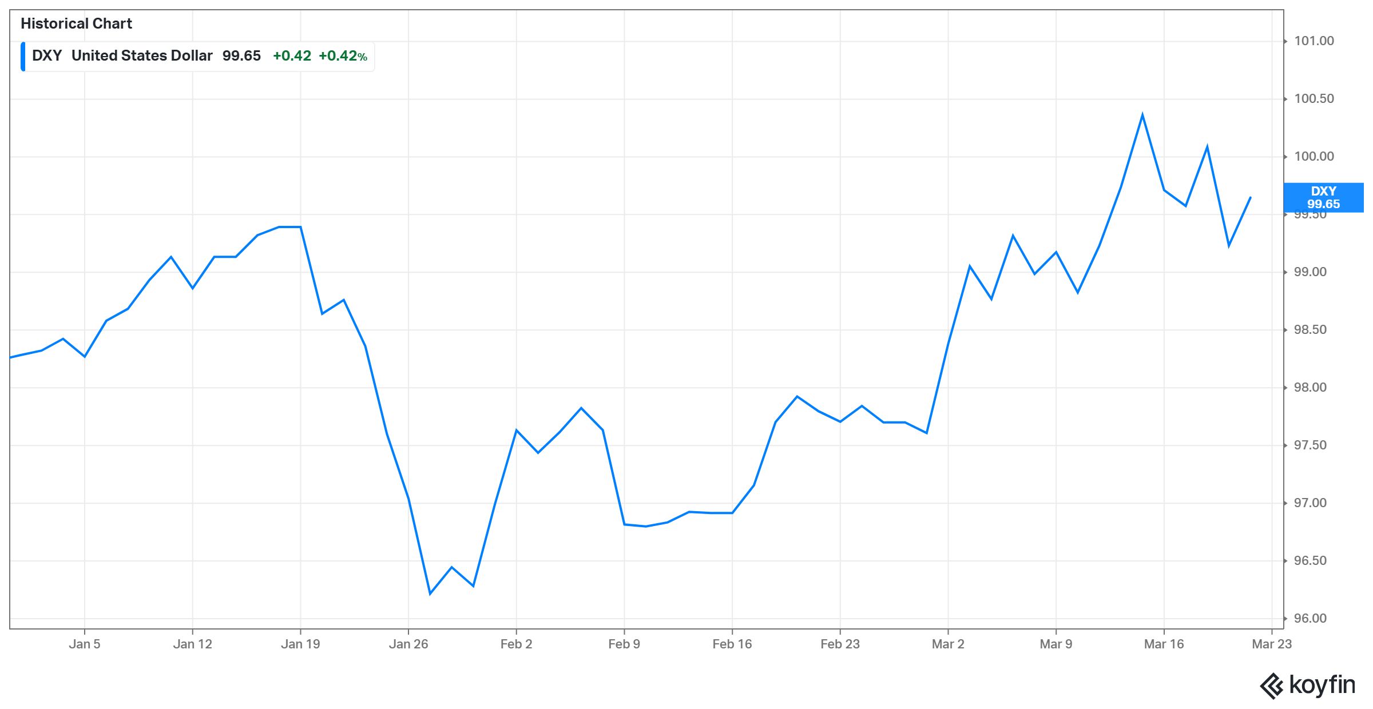Click the chart line's highest peak point
The image size is (1373, 709).
1142,114
